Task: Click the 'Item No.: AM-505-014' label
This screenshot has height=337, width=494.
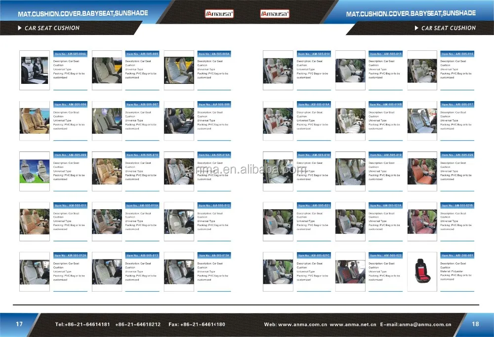Action: [314, 54]
